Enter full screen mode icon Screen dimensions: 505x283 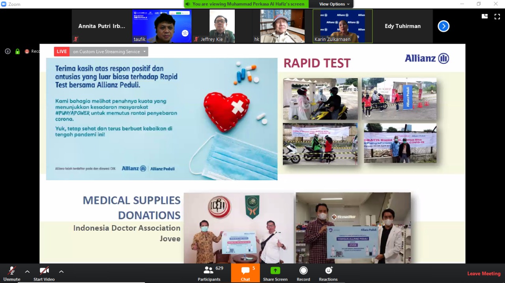point(497,17)
